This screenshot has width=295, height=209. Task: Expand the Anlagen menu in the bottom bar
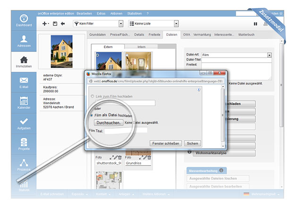pyautogui.click(x=126, y=194)
